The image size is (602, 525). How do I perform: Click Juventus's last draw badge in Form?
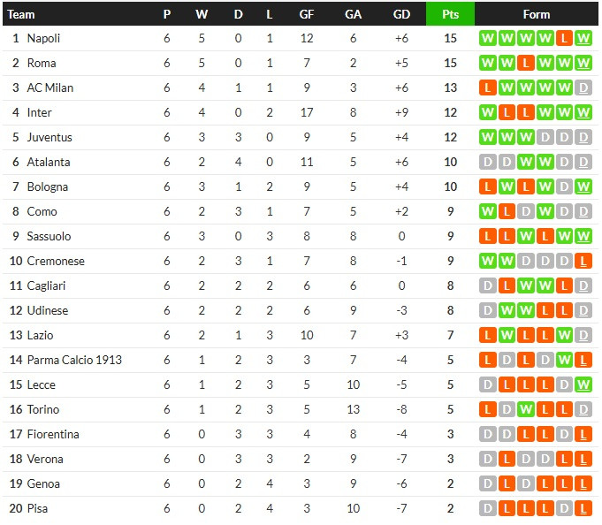pos(583,138)
